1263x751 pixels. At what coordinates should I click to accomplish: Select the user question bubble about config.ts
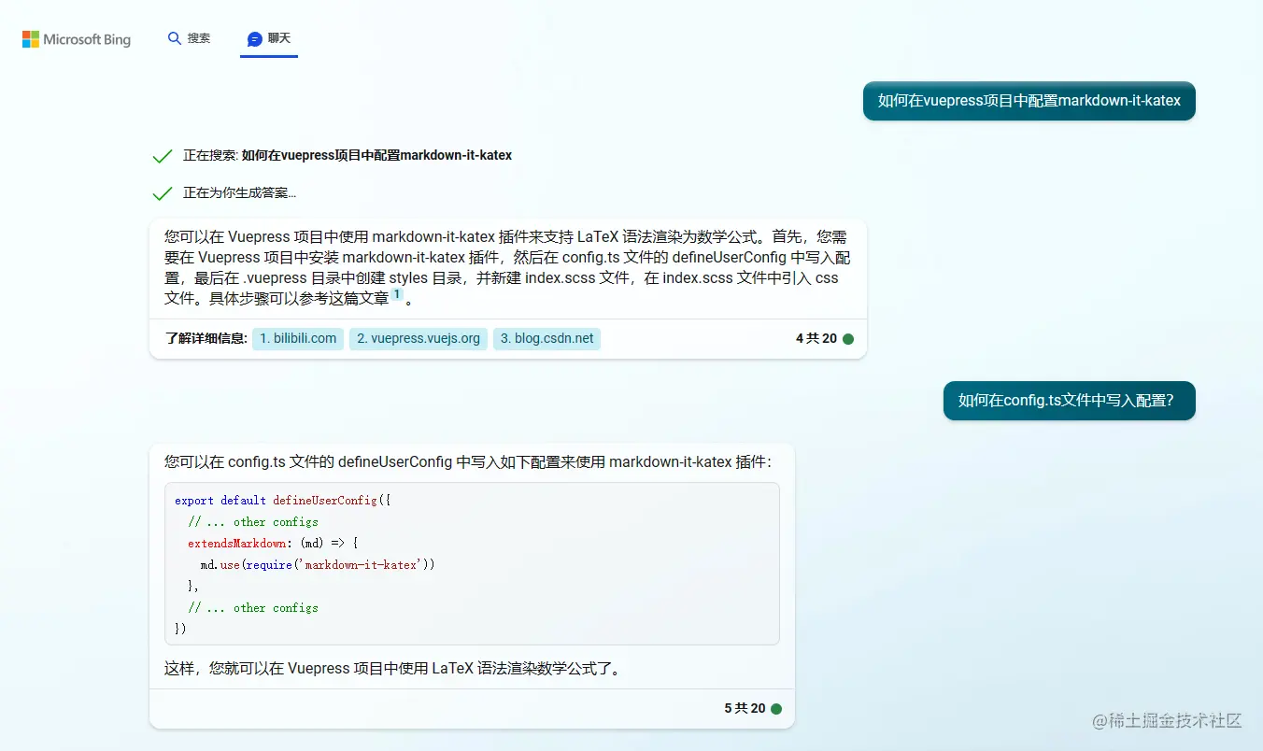click(1069, 400)
